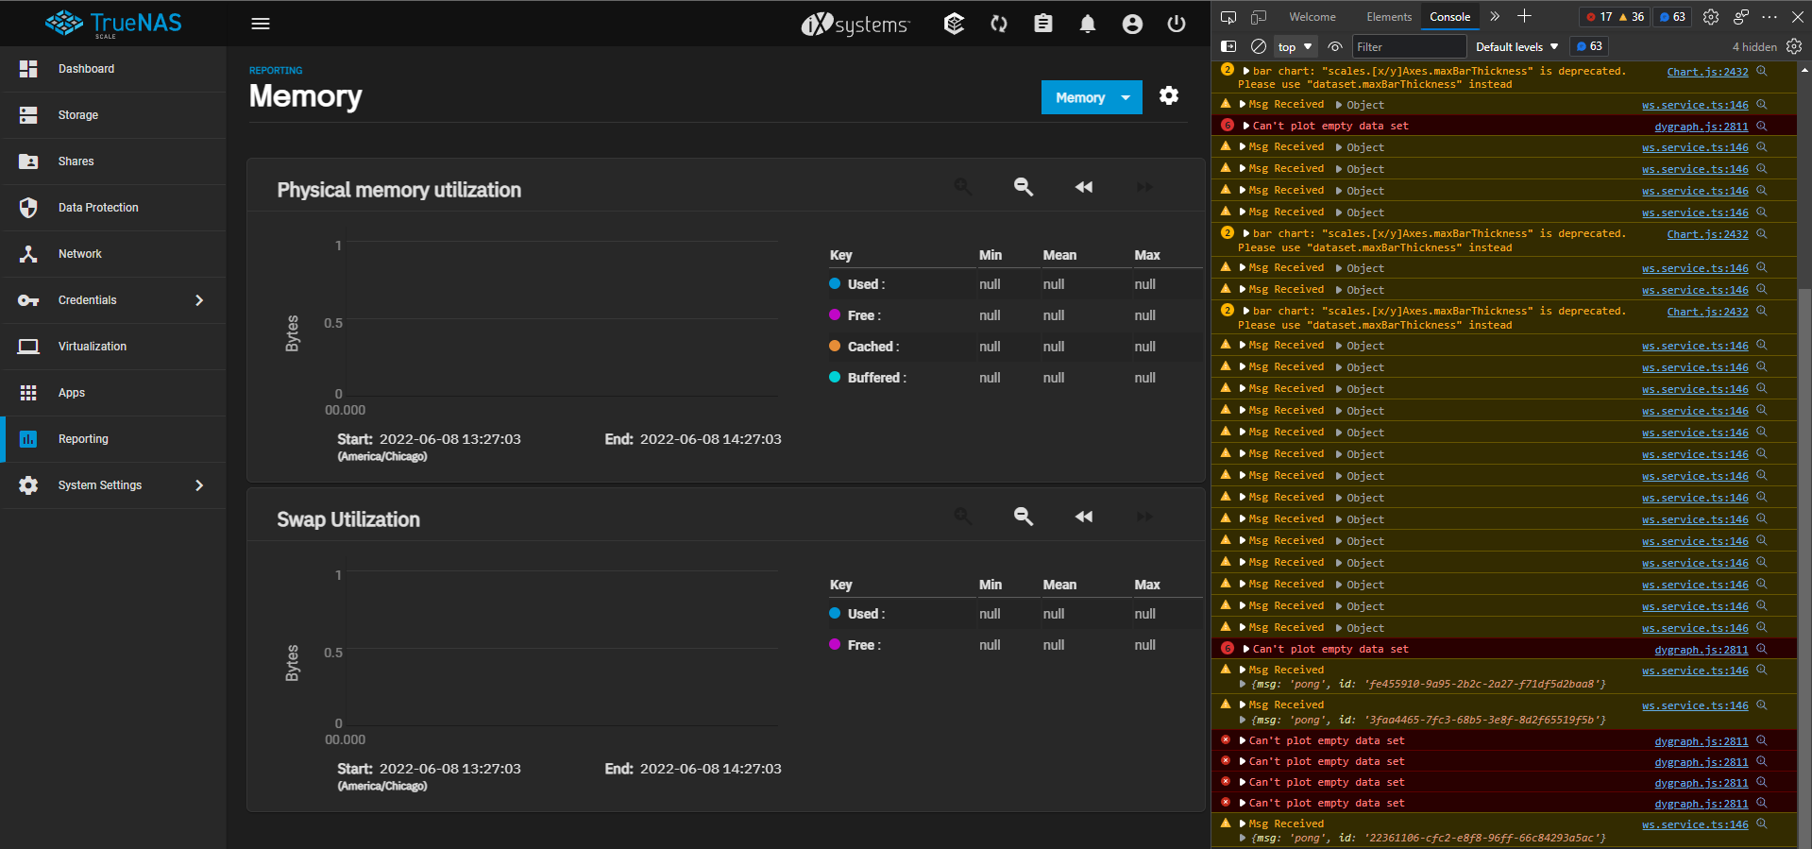Click the blue Used swatch in Physical memory legend
The image size is (1812, 849).
(835, 283)
